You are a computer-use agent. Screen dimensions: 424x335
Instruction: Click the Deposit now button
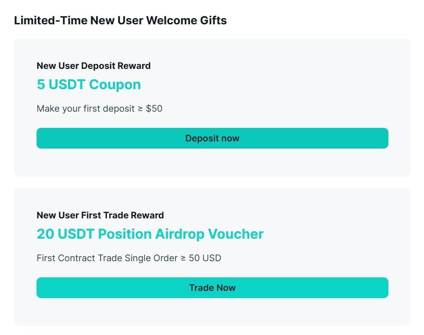pyautogui.click(x=212, y=138)
